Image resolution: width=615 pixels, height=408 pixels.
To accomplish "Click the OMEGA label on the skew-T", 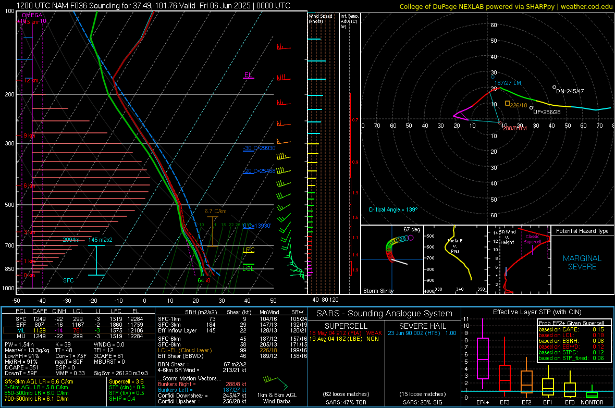I will click(32, 15).
